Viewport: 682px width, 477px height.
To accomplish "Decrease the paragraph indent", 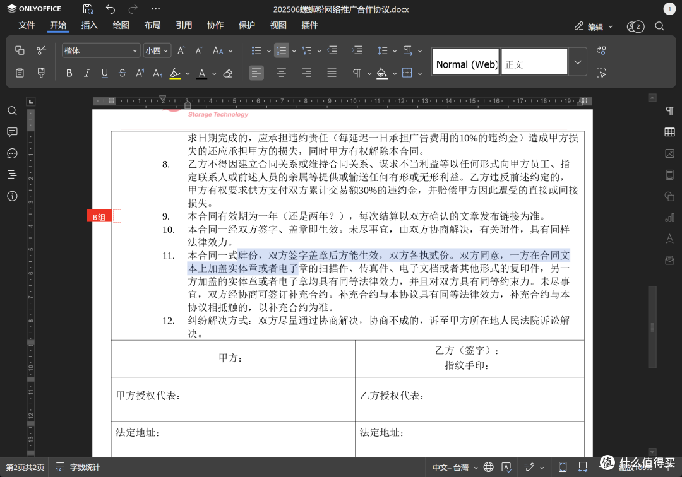I will [332, 50].
